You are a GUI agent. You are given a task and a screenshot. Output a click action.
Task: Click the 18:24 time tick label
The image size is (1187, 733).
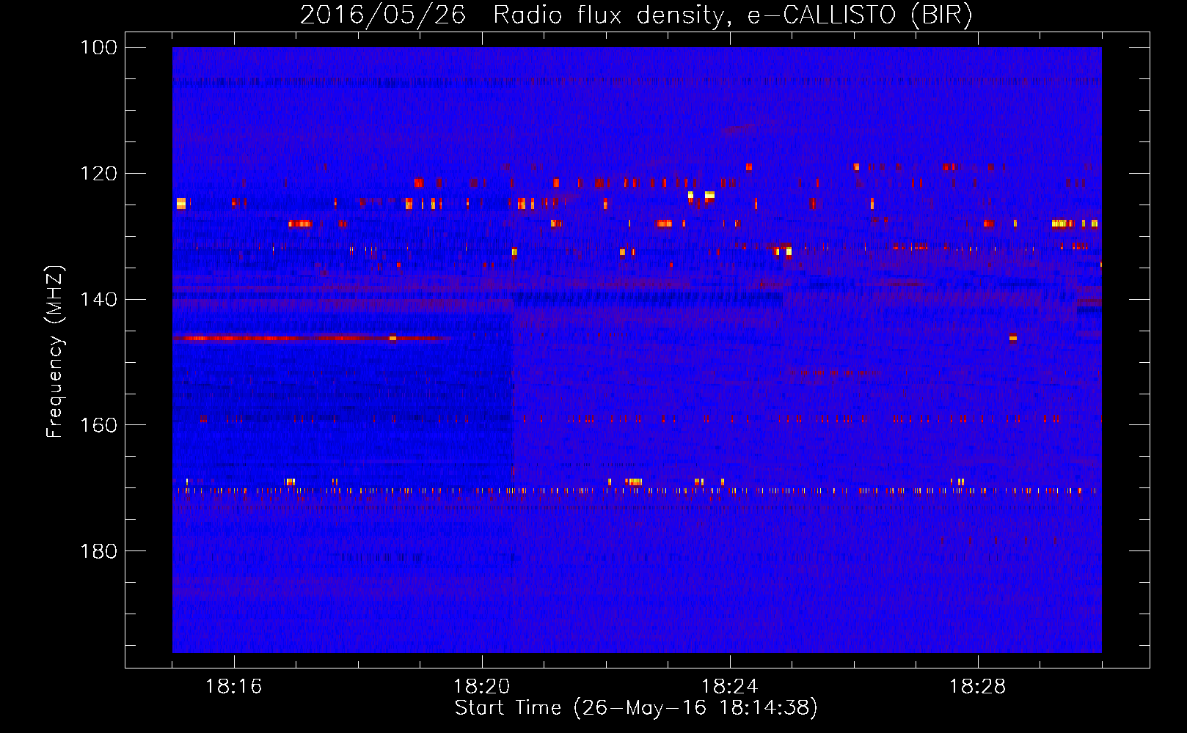coord(730,687)
